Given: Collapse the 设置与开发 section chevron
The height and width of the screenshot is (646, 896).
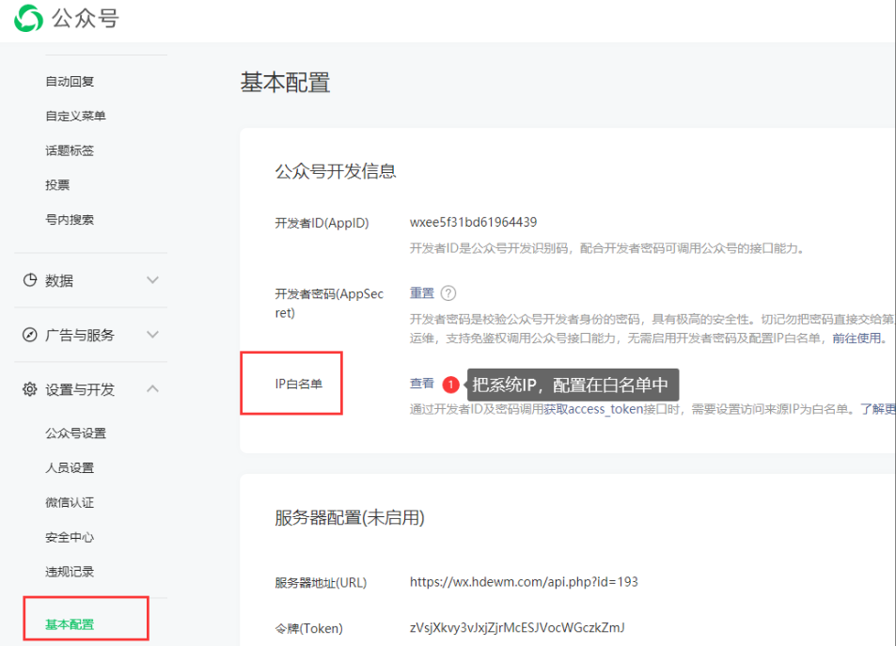Looking at the screenshot, I should 152,389.
